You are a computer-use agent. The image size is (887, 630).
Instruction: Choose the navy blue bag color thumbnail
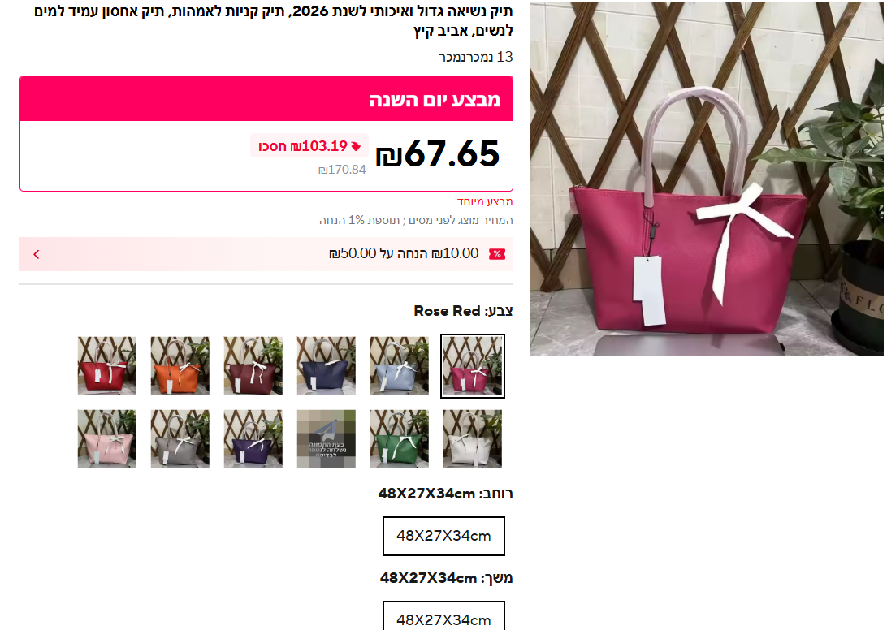tap(327, 366)
